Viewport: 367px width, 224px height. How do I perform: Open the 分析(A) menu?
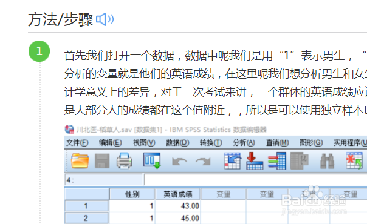click(244, 143)
